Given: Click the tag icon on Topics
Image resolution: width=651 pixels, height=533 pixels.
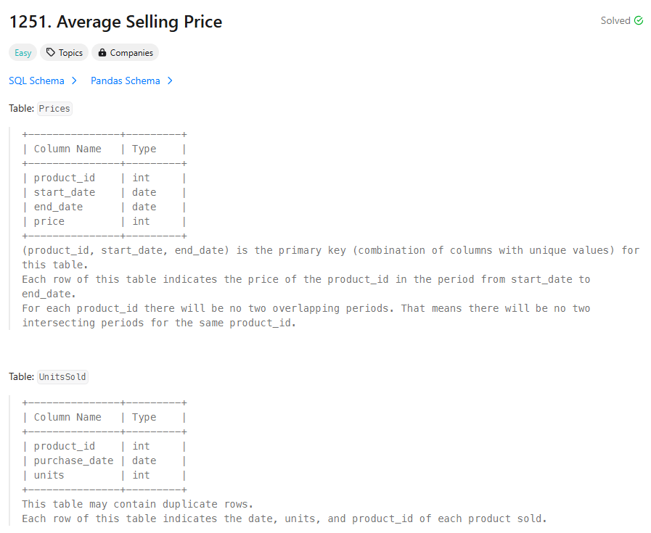Looking at the screenshot, I should point(50,53).
